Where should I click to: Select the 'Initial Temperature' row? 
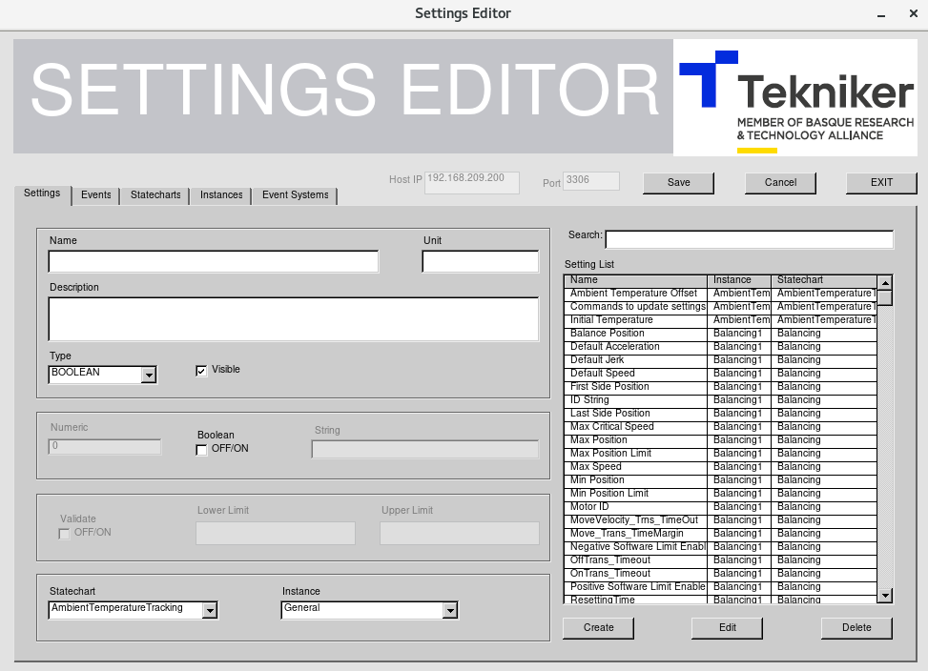(x=720, y=320)
